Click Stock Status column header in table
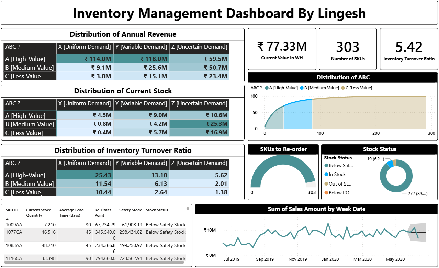Image resolution: width=439 pixels, height=268 pixels. pyautogui.click(x=157, y=210)
